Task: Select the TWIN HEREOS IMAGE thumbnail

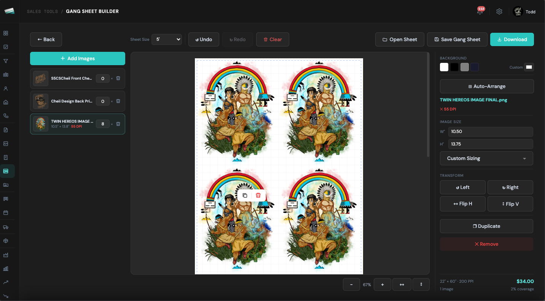Action: (x=41, y=124)
